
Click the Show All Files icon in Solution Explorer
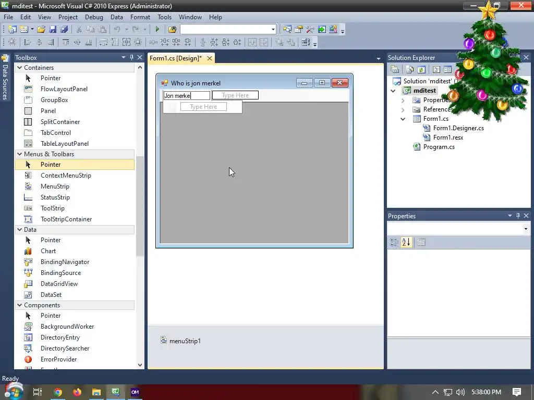pos(410,69)
